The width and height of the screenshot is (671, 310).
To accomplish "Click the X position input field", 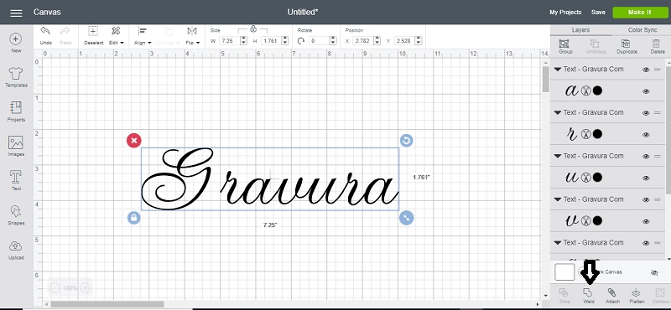I will pyautogui.click(x=363, y=41).
